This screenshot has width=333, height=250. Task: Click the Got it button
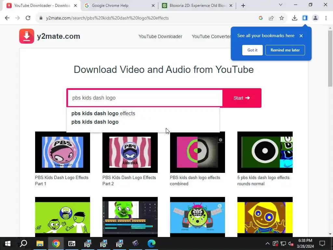tap(252, 50)
